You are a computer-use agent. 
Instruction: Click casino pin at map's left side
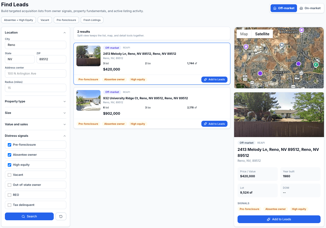coord(246,47)
